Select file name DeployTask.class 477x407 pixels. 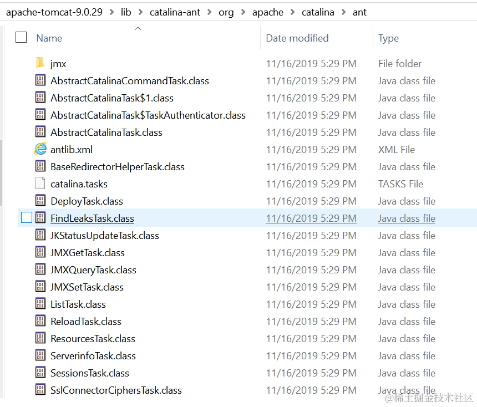[87, 201]
